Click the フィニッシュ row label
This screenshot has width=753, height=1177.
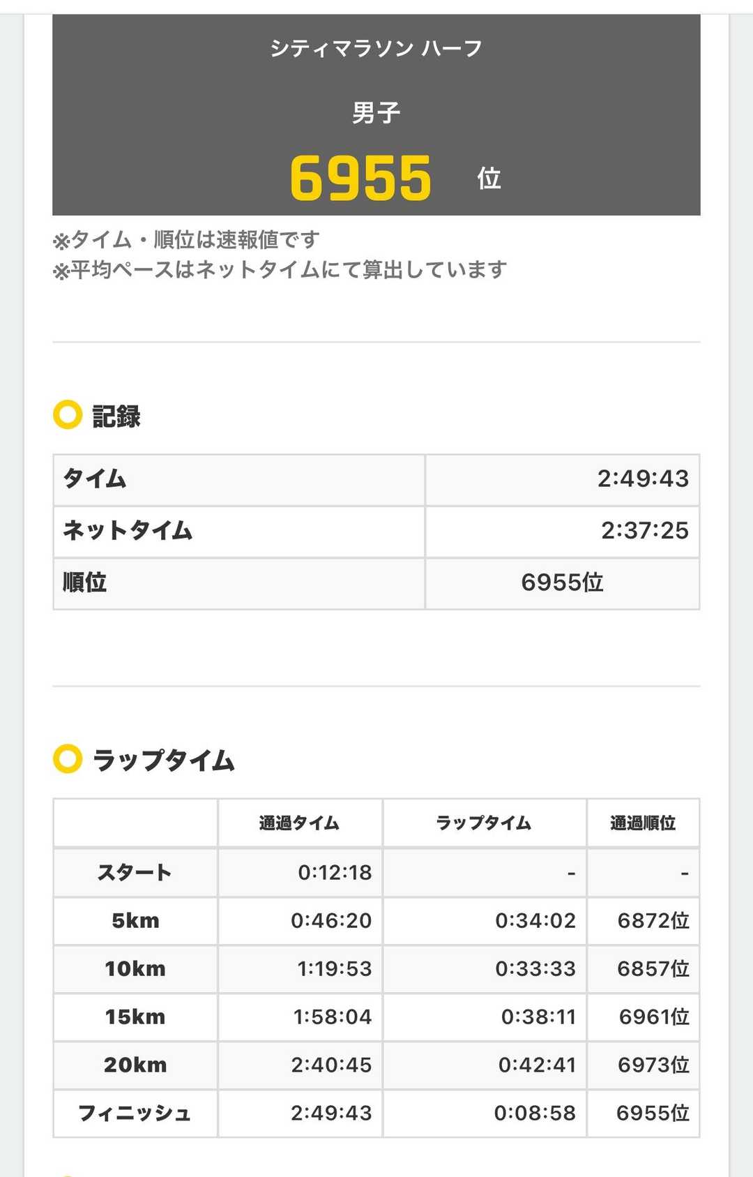[135, 1114]
